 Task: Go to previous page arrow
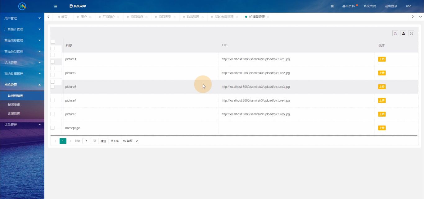(x=55, y=141)
